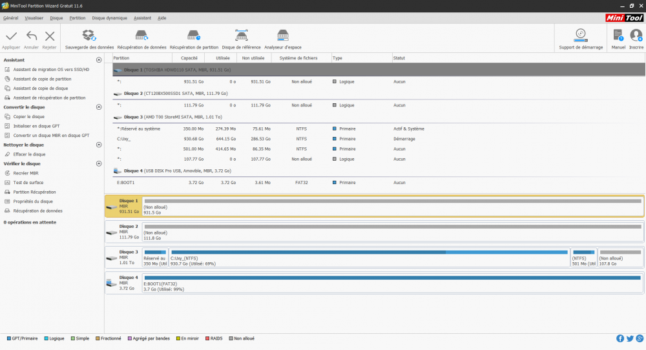Select the 107.77 Go unallocated row
Screen dimensions: 646x350
(379, 160)
